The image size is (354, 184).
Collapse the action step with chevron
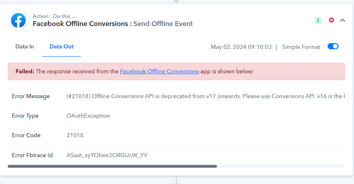pos(343,20)
